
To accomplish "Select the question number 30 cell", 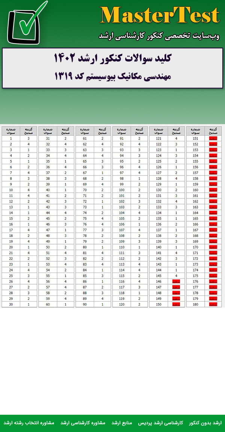I will point(11,304).
